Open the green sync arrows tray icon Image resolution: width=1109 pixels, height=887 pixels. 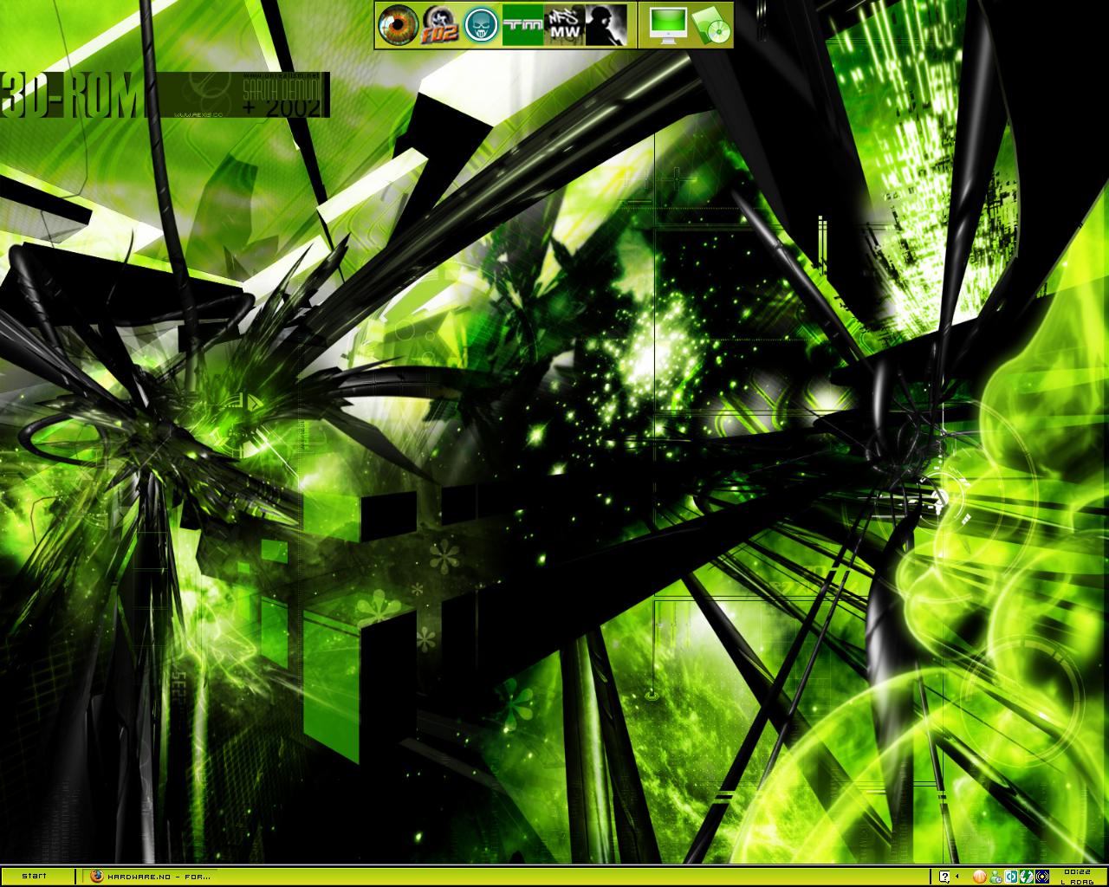coord(1027,877)
